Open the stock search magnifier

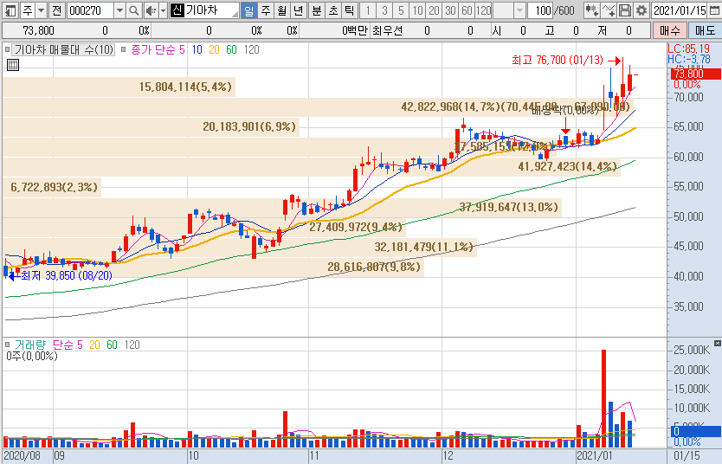click(133, 10)
